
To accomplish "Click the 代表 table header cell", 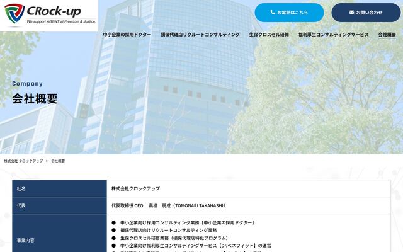I will pyautogui.click(x=59, y=205).
